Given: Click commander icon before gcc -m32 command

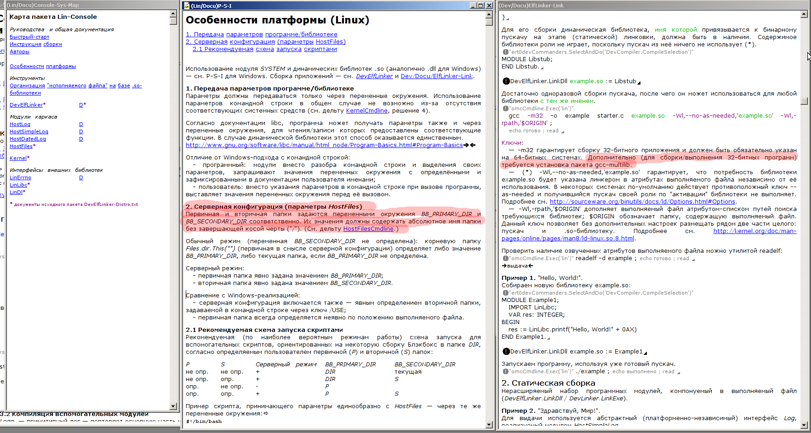Looking at the screenshot, I should 505,109.
